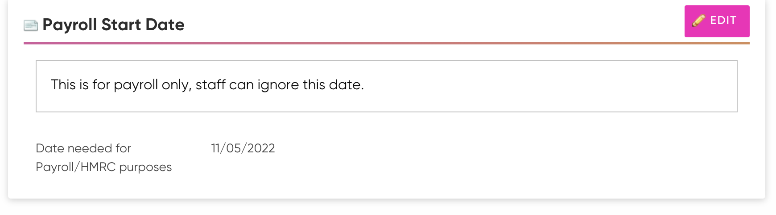
Task: Click the bordered information notice box
Action: click(x=386, y=86)
